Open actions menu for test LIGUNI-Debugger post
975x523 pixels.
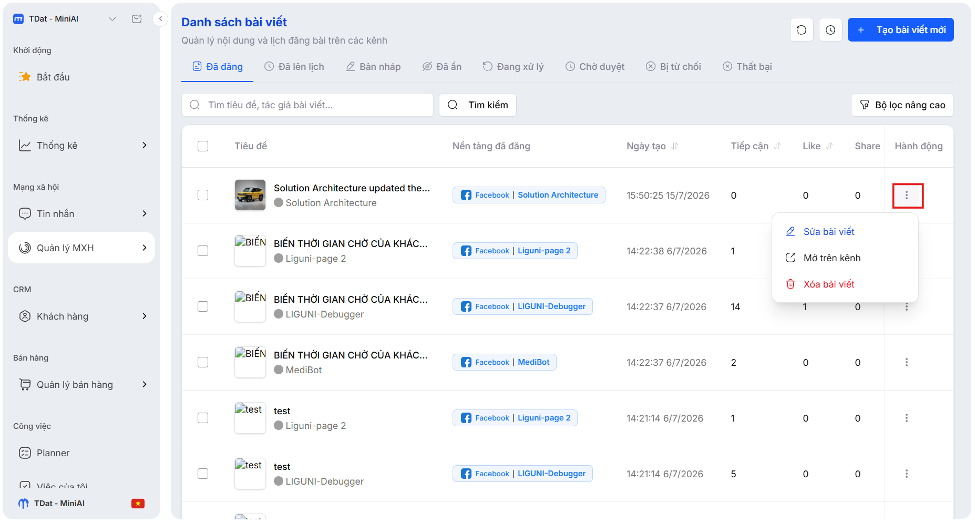[907, 474]
